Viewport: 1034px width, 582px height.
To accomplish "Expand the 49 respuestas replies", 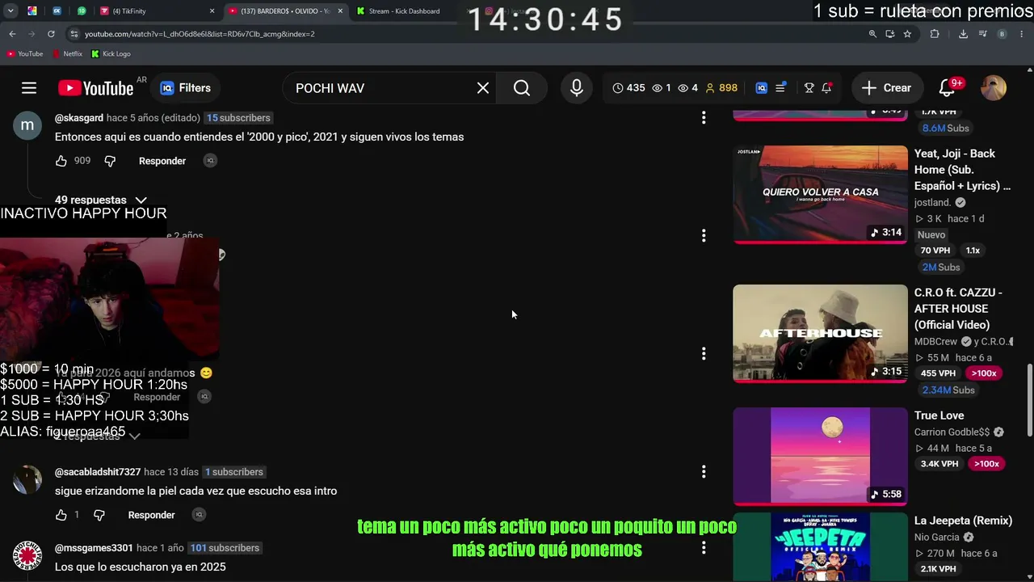I will 100,200.
